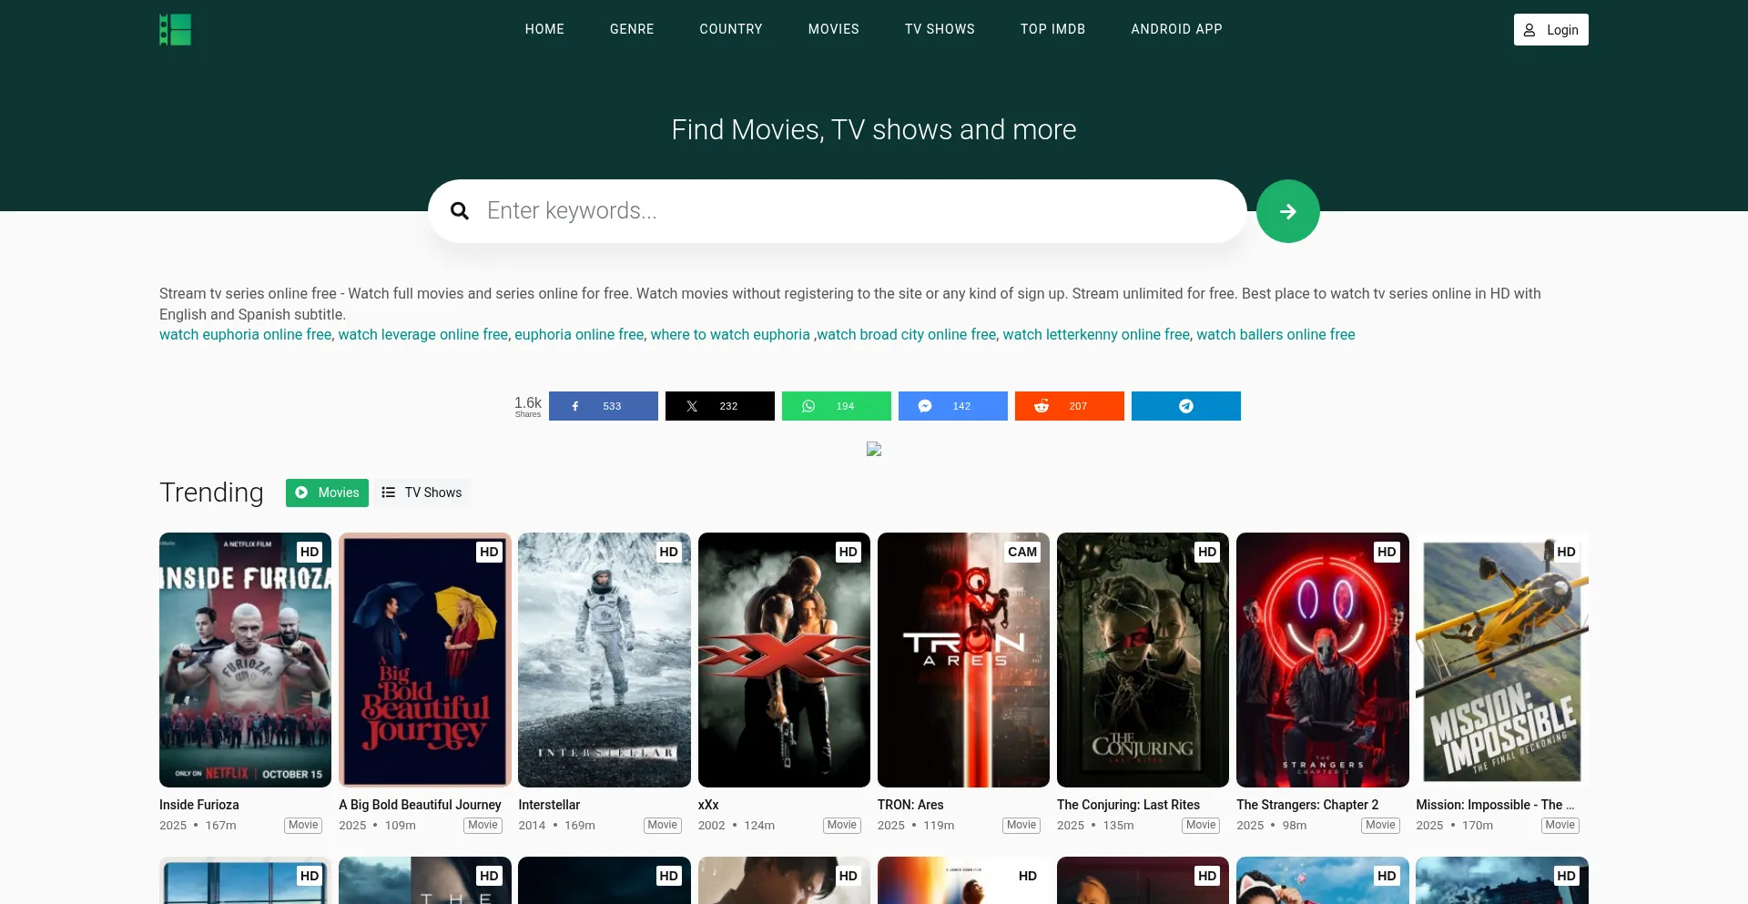Open the Genre menu in navigation
Image resolution: width=1748 pixels, height=904 pixels.
click(632, 29)
